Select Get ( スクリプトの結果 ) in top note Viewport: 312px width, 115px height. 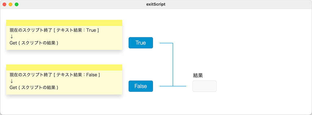(x=34, y=43)
